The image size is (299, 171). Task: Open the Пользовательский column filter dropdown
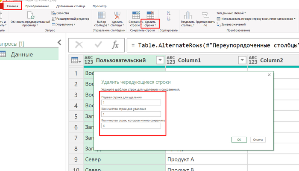pyautogui.click(x=160, y=60)
